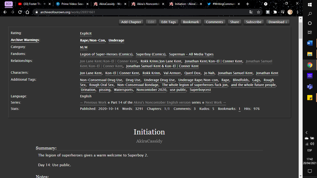
Task: Open the Extensions puzzle-piece icon
Action: pos(276,12)
